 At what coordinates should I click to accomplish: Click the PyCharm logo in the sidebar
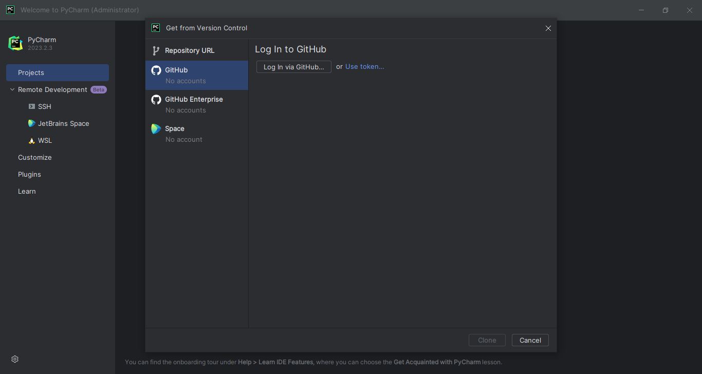[x=15, y=43]
